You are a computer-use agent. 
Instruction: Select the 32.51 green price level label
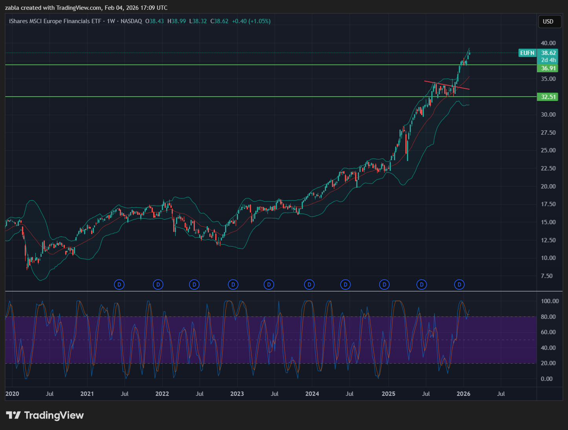pyautogui.click(x=548, y=97)
